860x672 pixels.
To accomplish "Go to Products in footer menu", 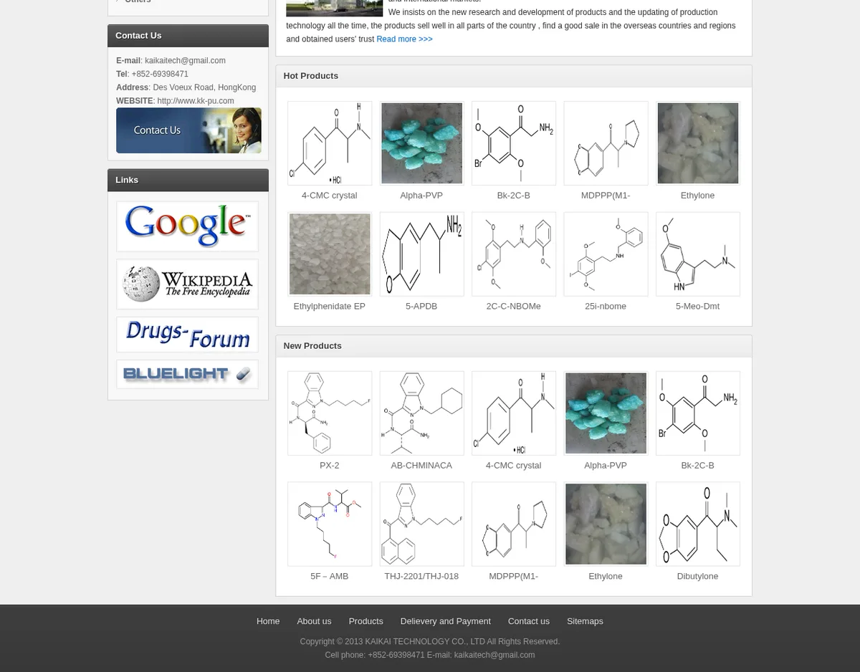I will pos(365,621).
